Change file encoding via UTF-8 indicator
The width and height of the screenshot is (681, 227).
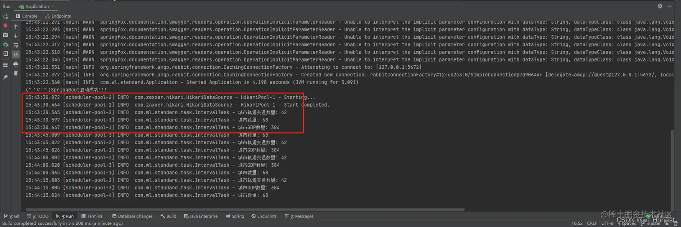pos(607,223)
